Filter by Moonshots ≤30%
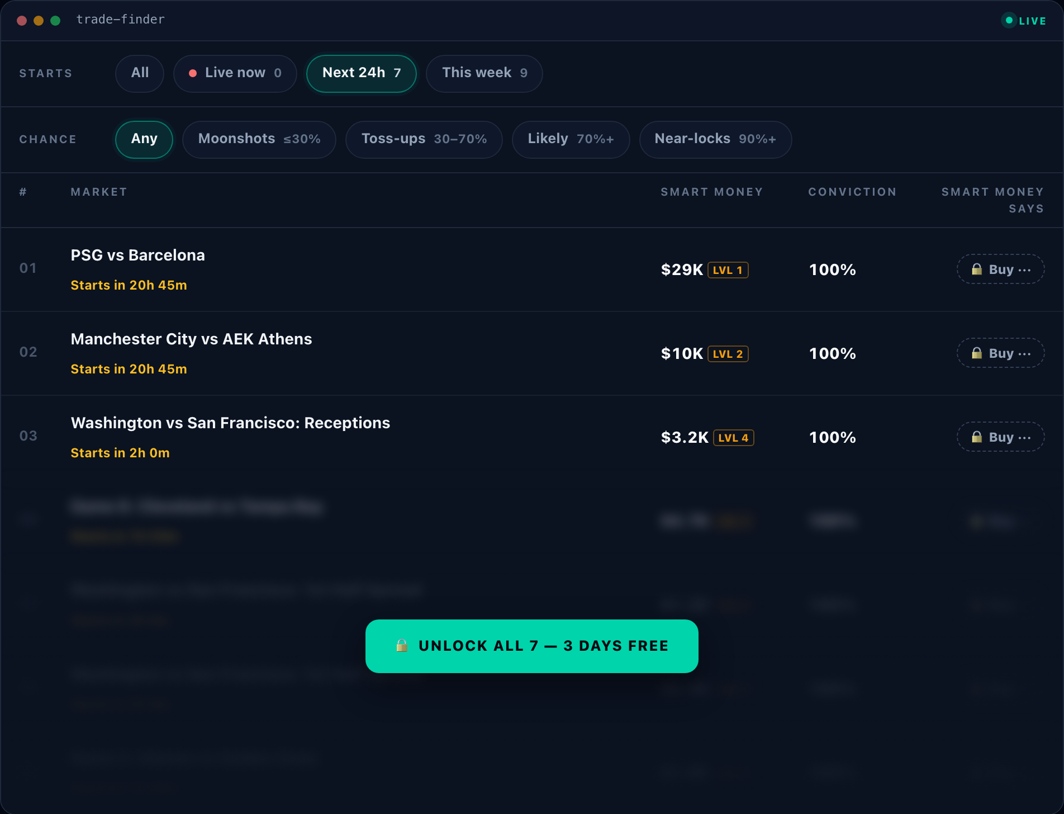 [x=259, y=139]
